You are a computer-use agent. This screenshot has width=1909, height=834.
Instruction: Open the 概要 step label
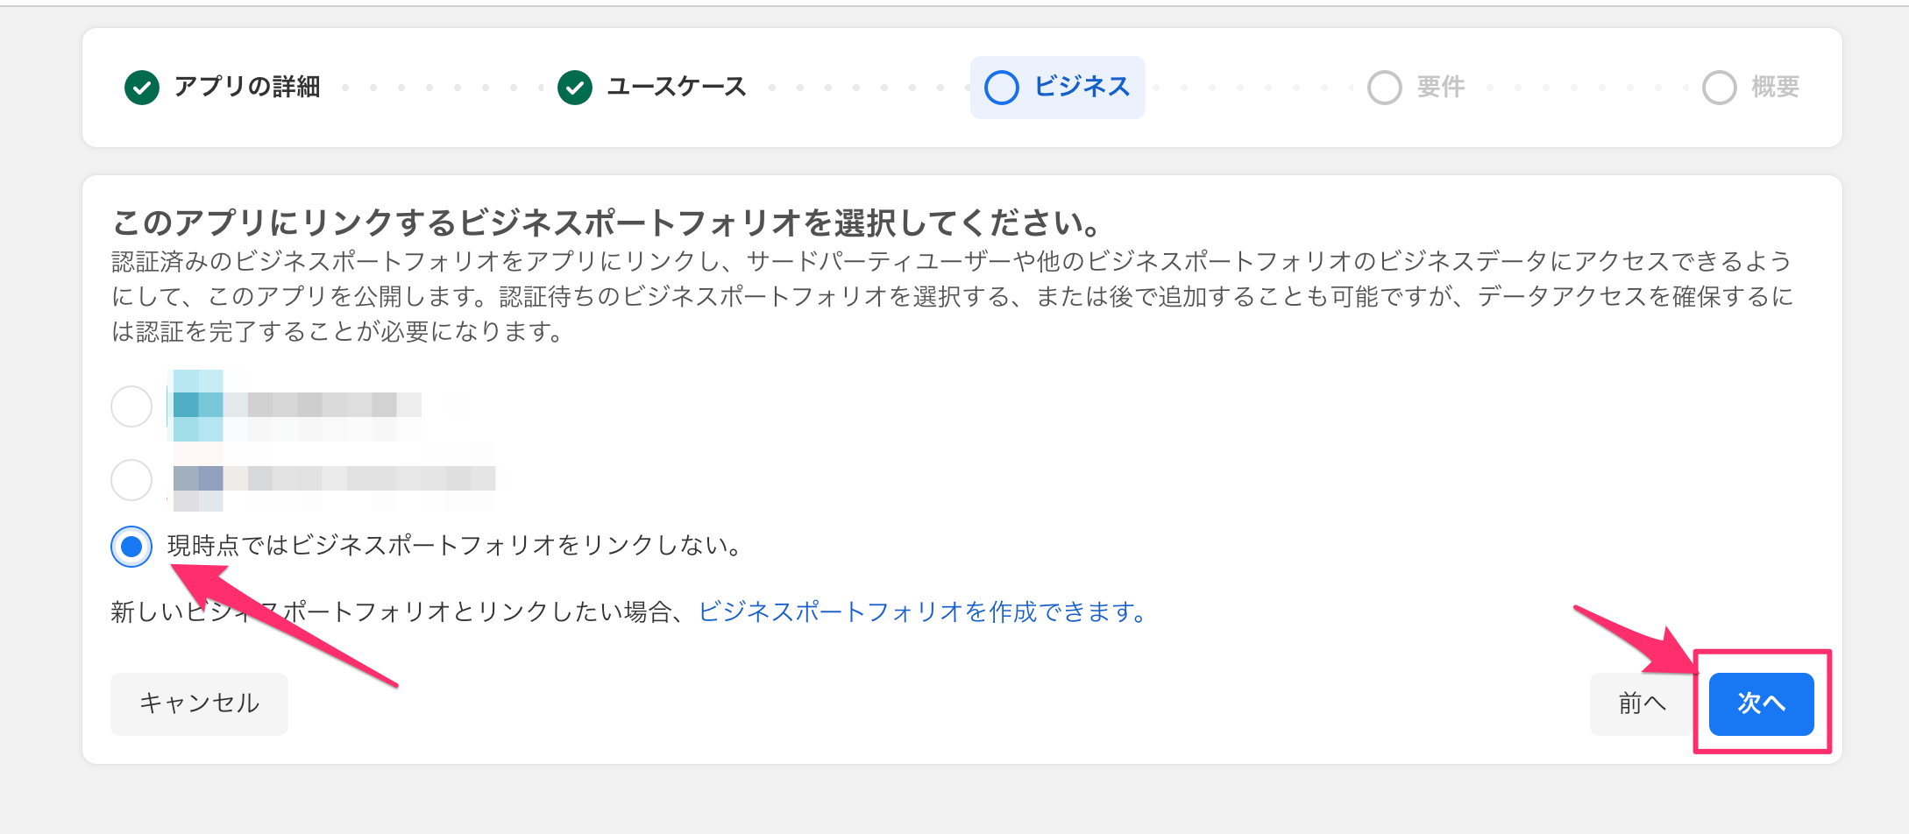tap(1775, 88)
